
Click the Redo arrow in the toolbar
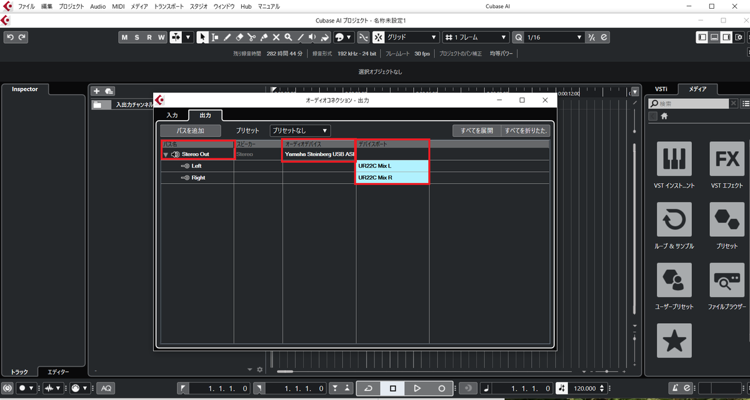pos(22,37)
